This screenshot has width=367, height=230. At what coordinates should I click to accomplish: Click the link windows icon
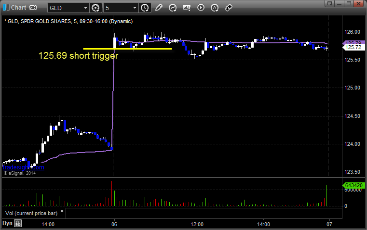pyautogui.click(x=229, y=8)
